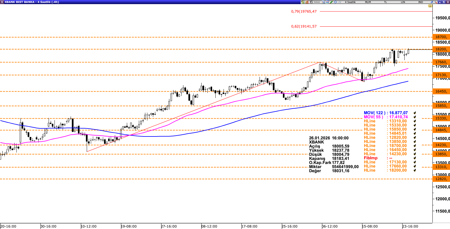The width and height of the screenshot is (450, 229).
Task: Toggle the MOV(122) indicator checkmark
Action: point(415,113)
